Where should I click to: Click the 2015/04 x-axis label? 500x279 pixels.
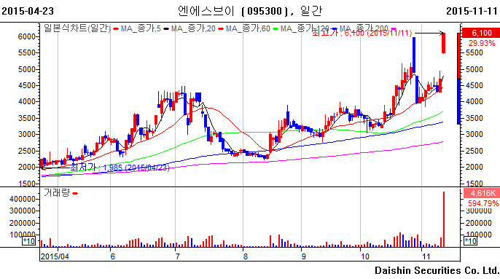55,256
